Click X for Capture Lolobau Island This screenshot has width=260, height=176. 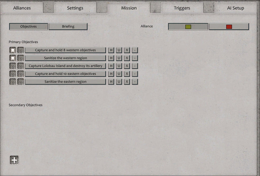[127, 66]
